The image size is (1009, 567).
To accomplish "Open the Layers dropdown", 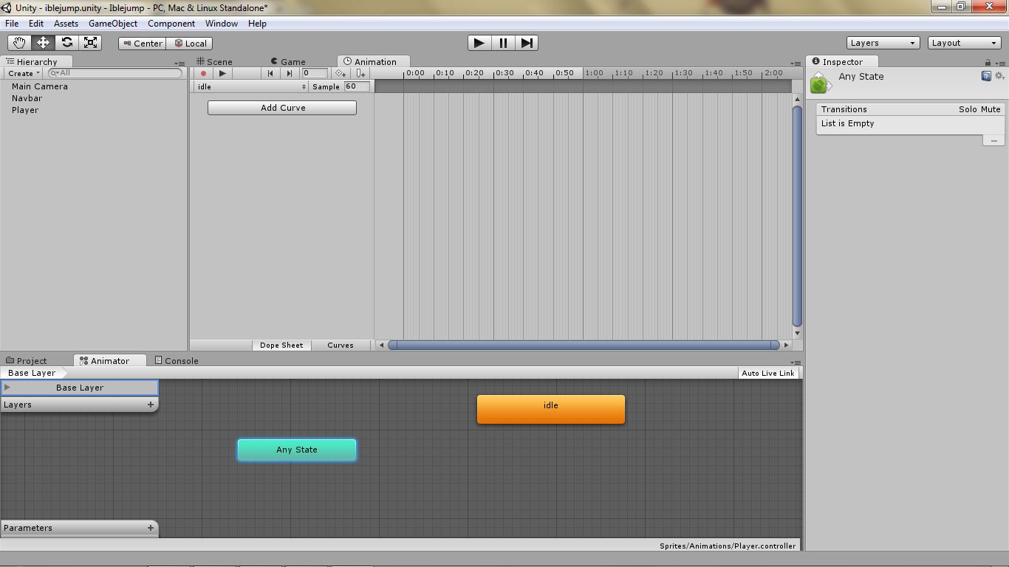I will (x=883, y=43).
